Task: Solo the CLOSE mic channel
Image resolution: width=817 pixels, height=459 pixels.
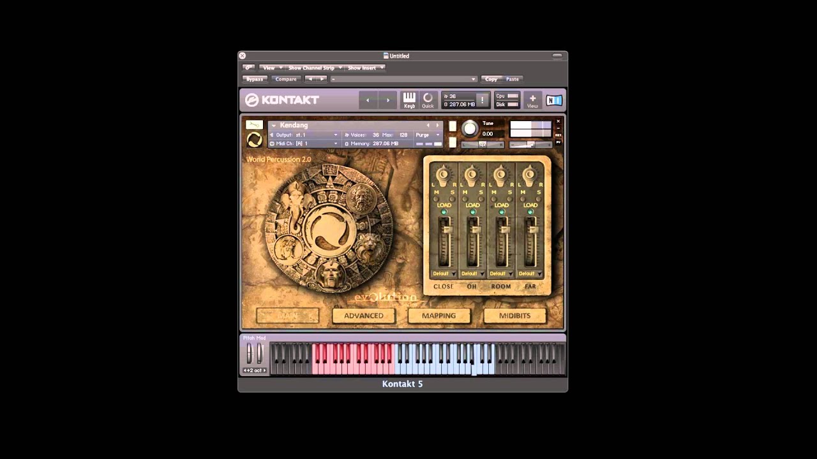Action: 452,198
